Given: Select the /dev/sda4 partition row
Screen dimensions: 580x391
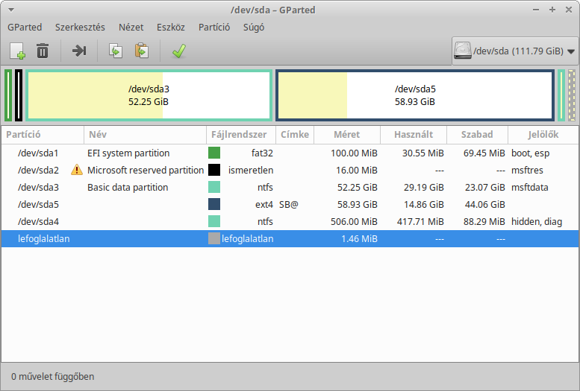Looking at the screenshot, I should [x=290, y=221].
